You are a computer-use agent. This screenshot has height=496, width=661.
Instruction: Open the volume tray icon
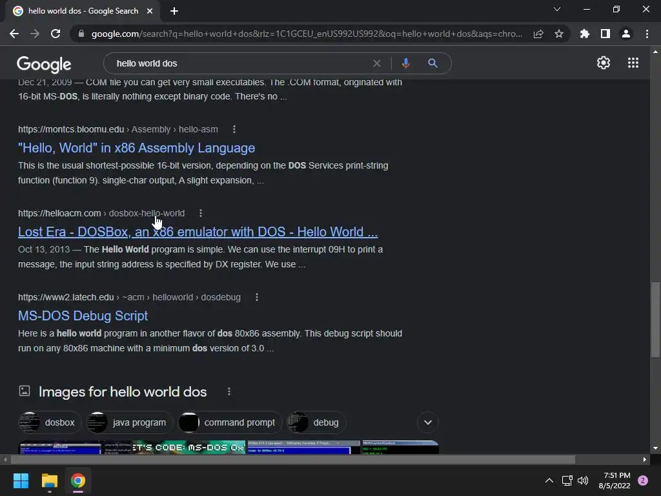[583, 480]
